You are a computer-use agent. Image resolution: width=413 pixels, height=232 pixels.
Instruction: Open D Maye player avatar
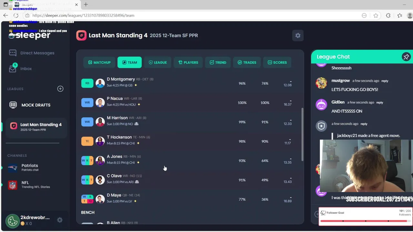[x=100, y=199]
